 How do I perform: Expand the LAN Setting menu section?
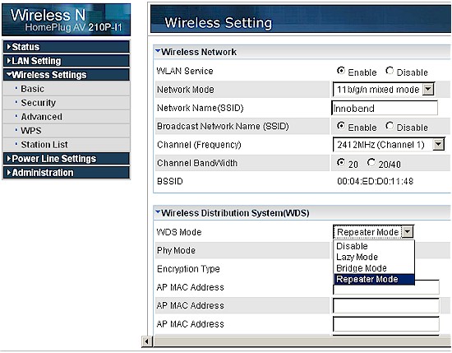67,61
